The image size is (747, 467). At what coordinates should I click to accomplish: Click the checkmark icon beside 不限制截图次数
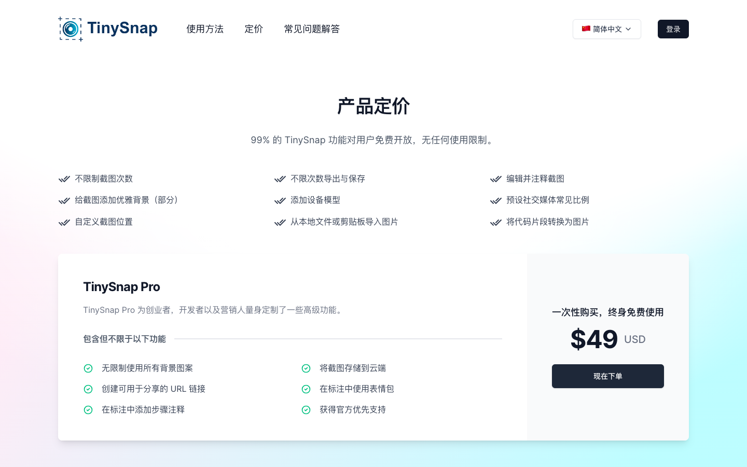(x=64, y=179)
